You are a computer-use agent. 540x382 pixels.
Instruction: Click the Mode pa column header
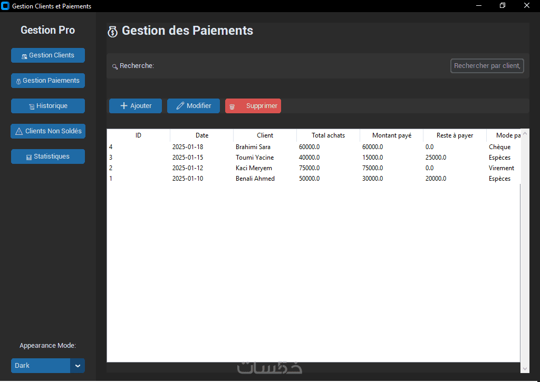[504, 135]
